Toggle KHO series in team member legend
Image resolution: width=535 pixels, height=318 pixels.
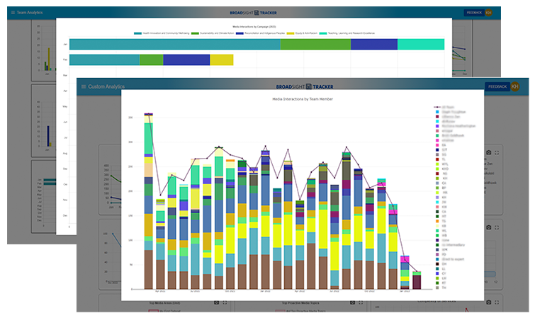click(442, 169)
